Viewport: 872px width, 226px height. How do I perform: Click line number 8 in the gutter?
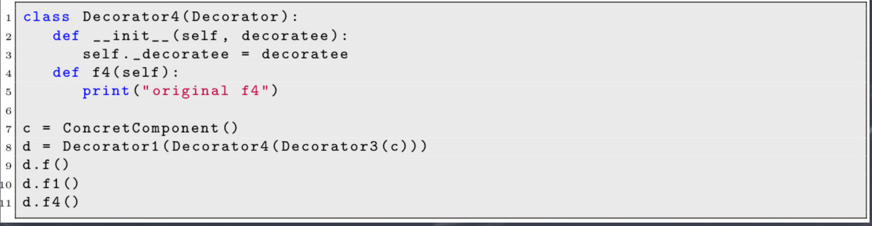[x=8, y=147]
